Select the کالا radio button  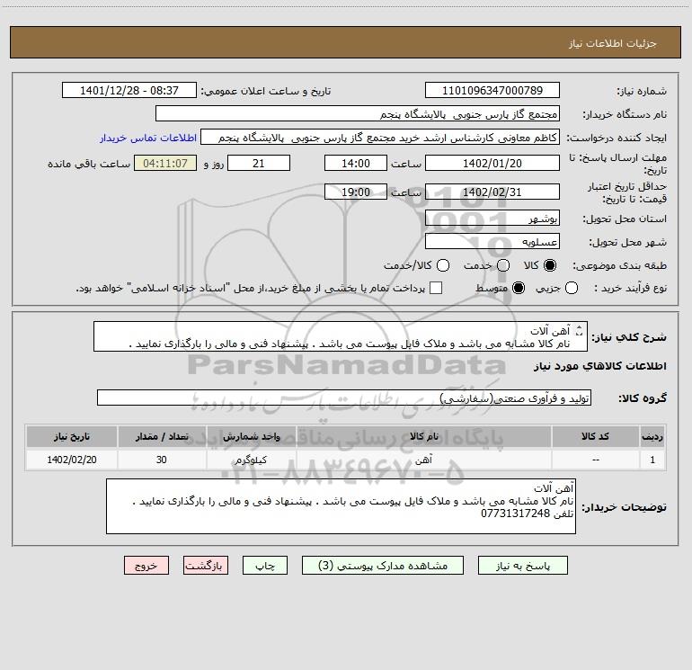(550, 265)
